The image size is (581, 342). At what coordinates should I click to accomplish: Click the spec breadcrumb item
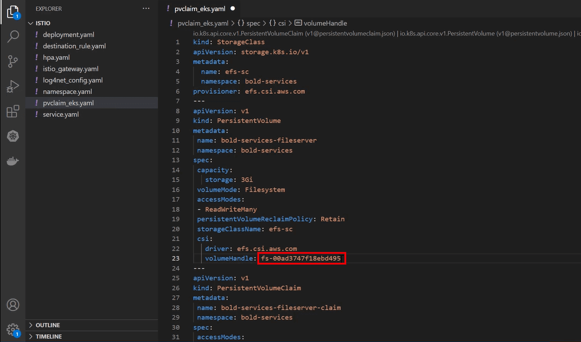pyautogui.click(x=251, y=23)
